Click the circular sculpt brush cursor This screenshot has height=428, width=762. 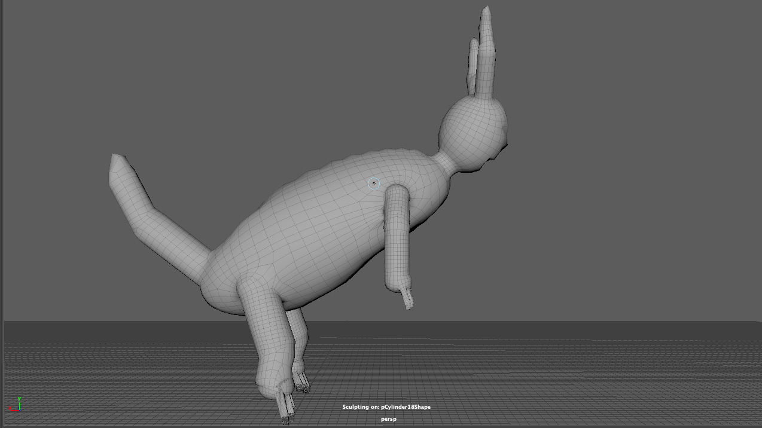point(374,184)
